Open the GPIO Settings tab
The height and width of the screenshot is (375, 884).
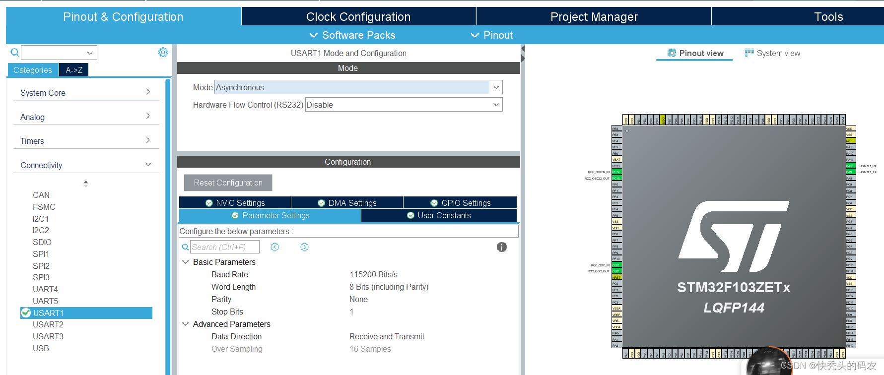pyautogui.click(x=460, y=203)
